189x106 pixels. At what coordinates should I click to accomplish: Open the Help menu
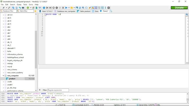[x=37, y=4]
